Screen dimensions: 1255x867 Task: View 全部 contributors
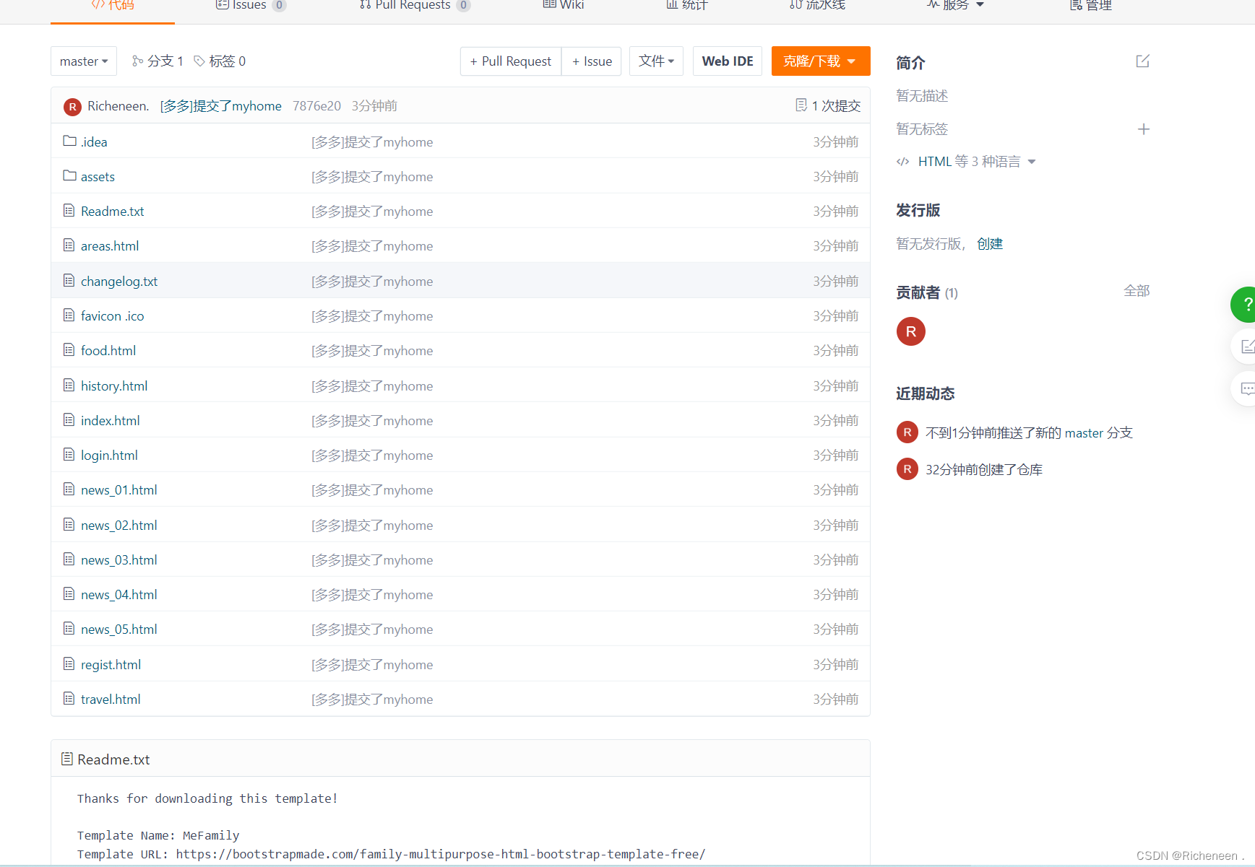(x=1137, y=291)
